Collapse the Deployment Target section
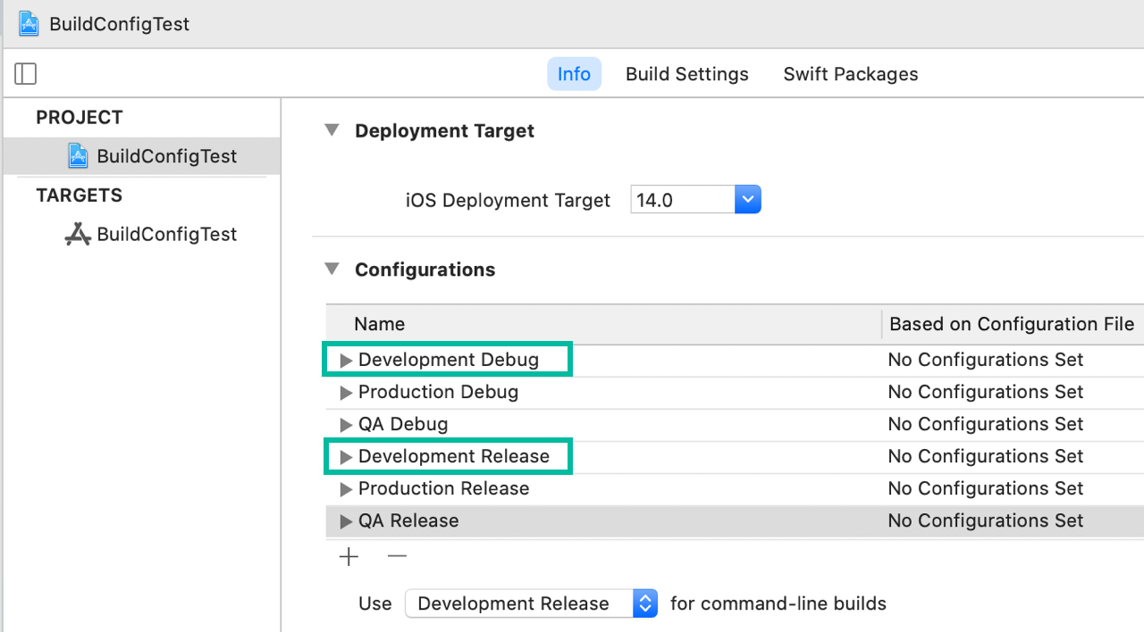This screenshot has width=1144, height=632. point(332,130)
